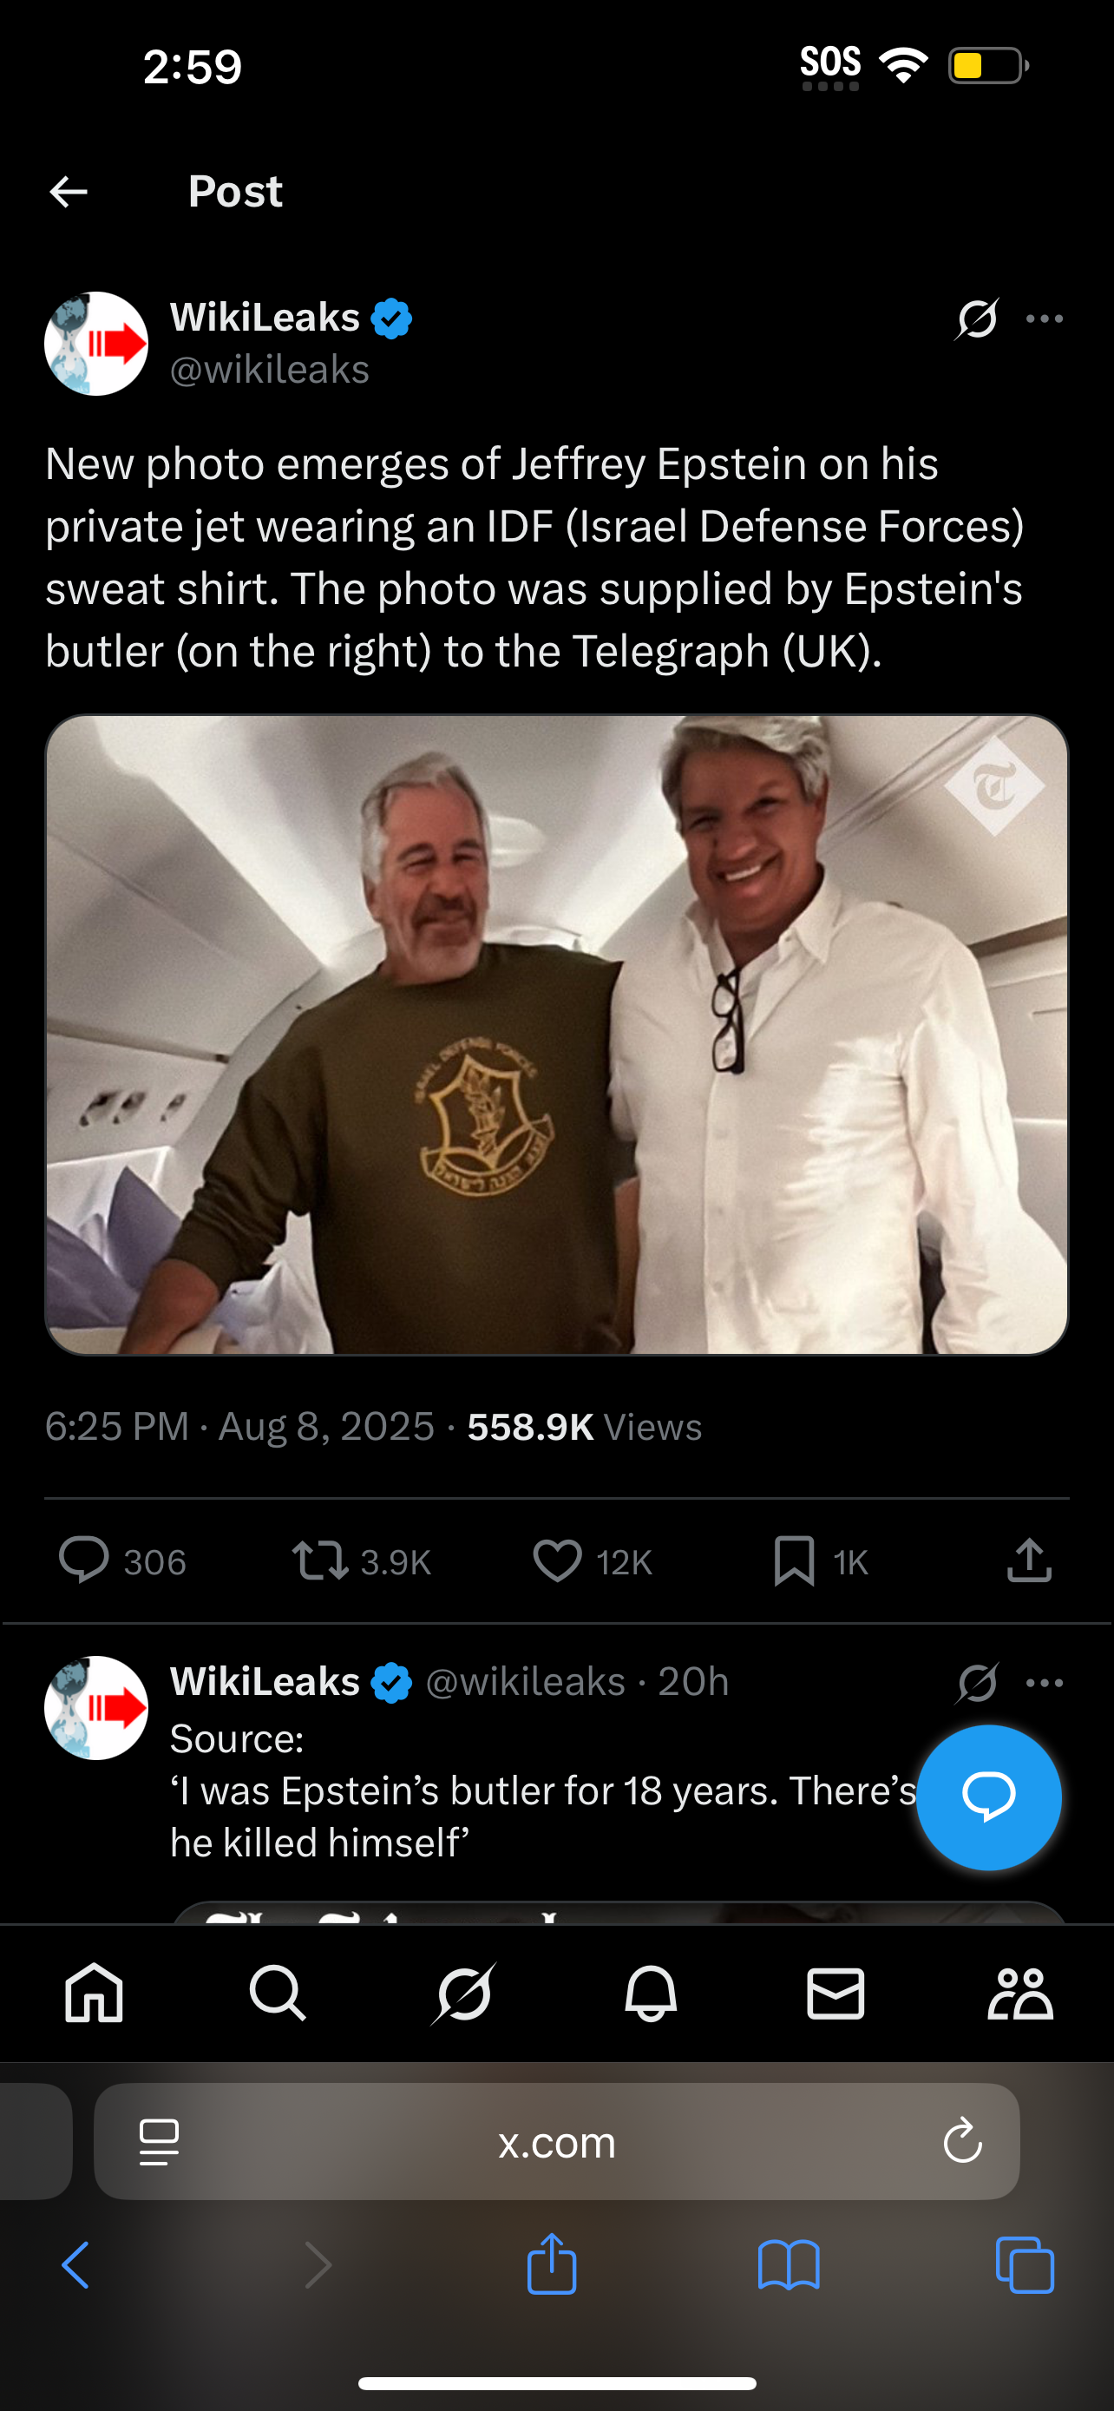Image resolution: width=1114 pixels, height=2411 pixels.
Task: Tap the blue floating reply compose button
Action: (x=989, y=1797)
